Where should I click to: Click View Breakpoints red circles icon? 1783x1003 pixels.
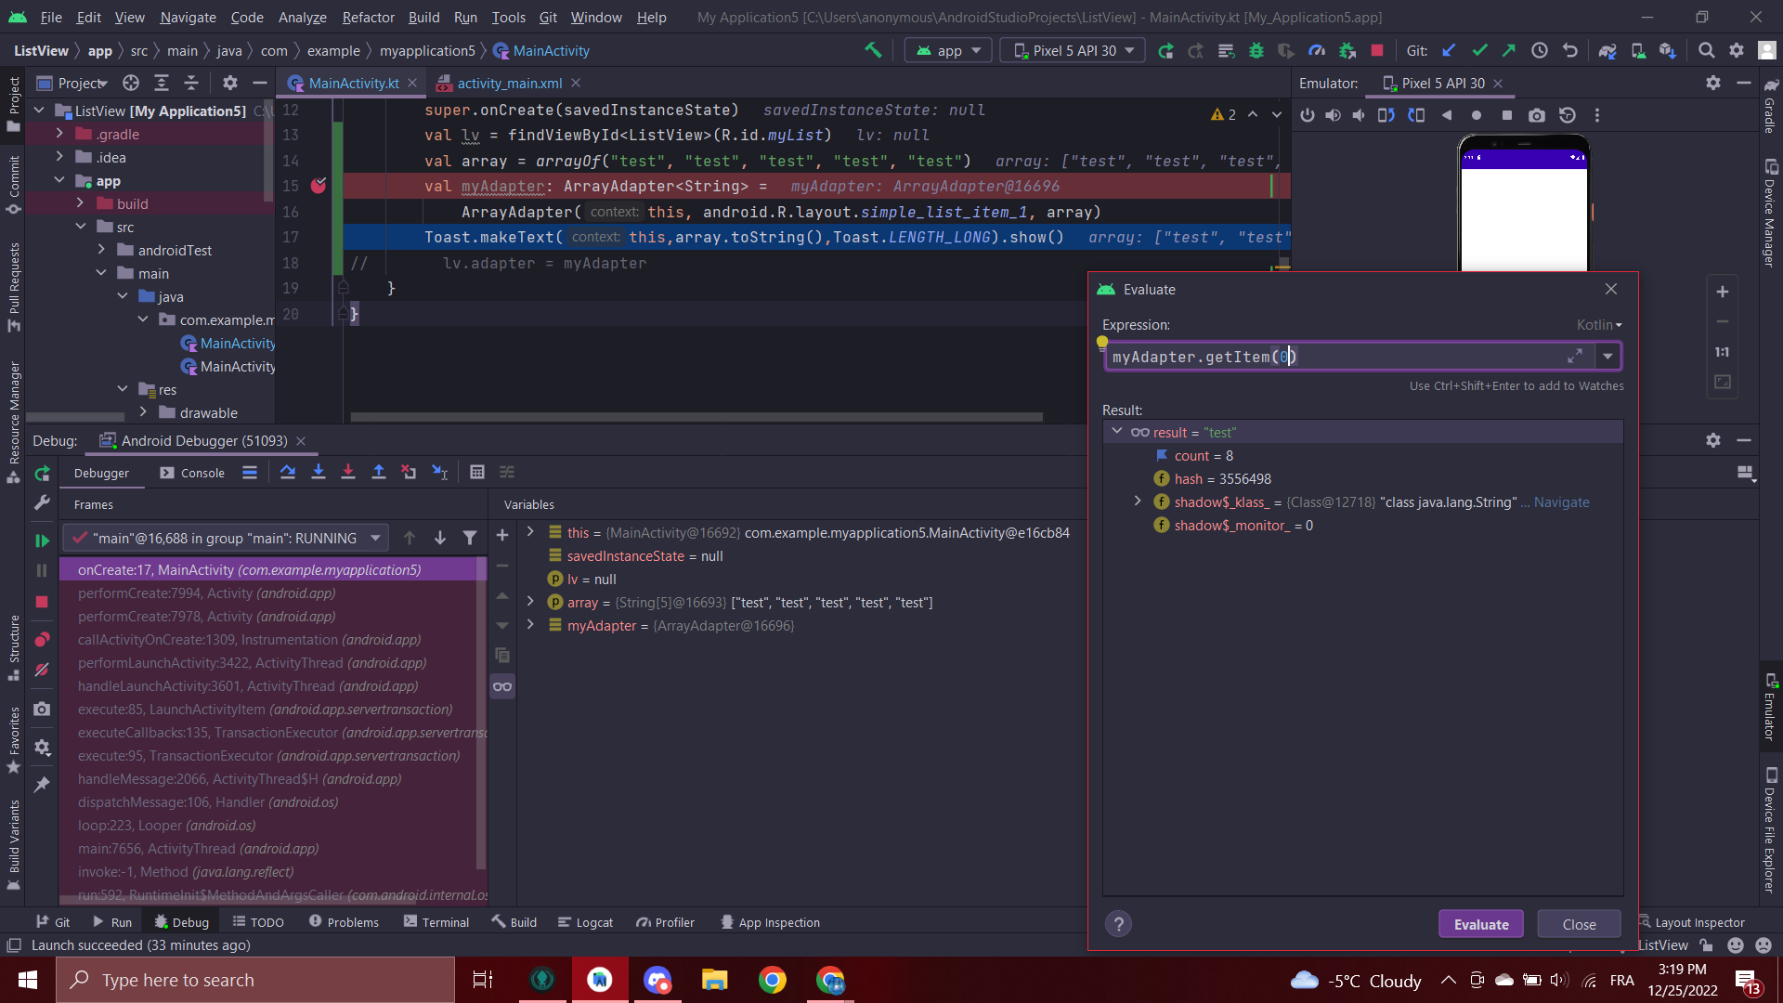coord(42,639)
